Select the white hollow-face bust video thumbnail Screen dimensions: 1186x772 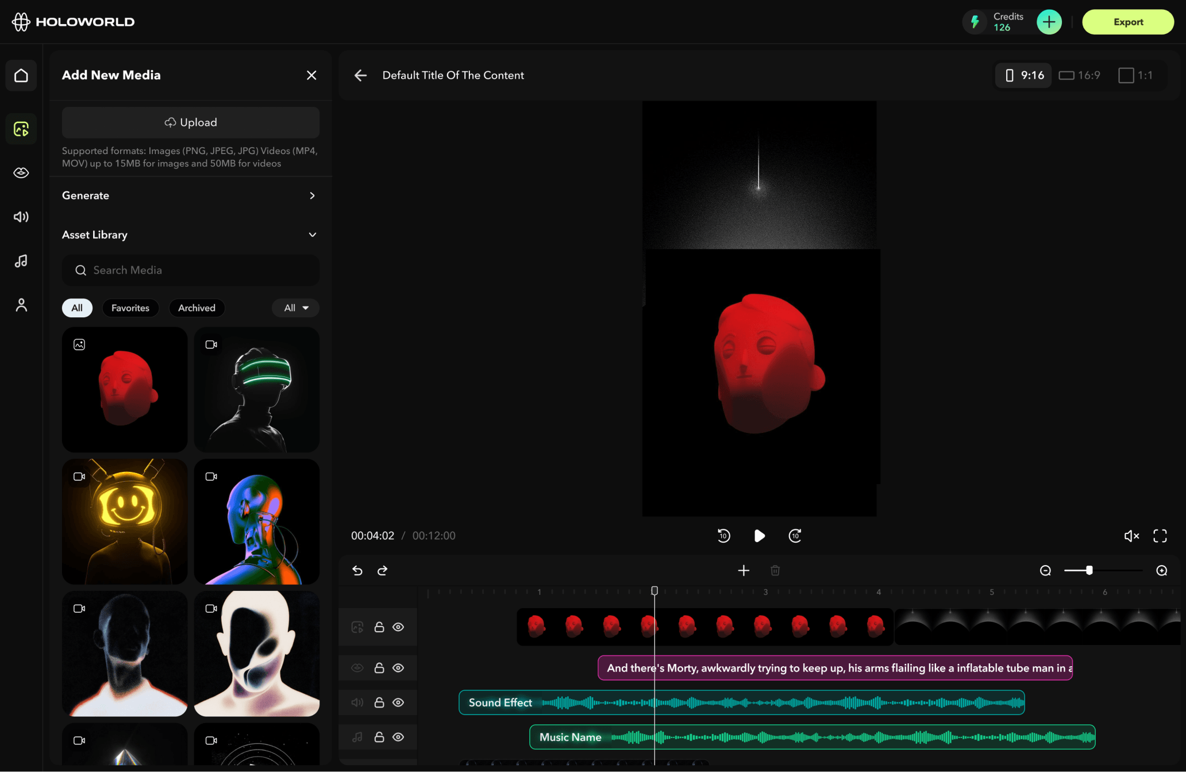tap(257, 654)
